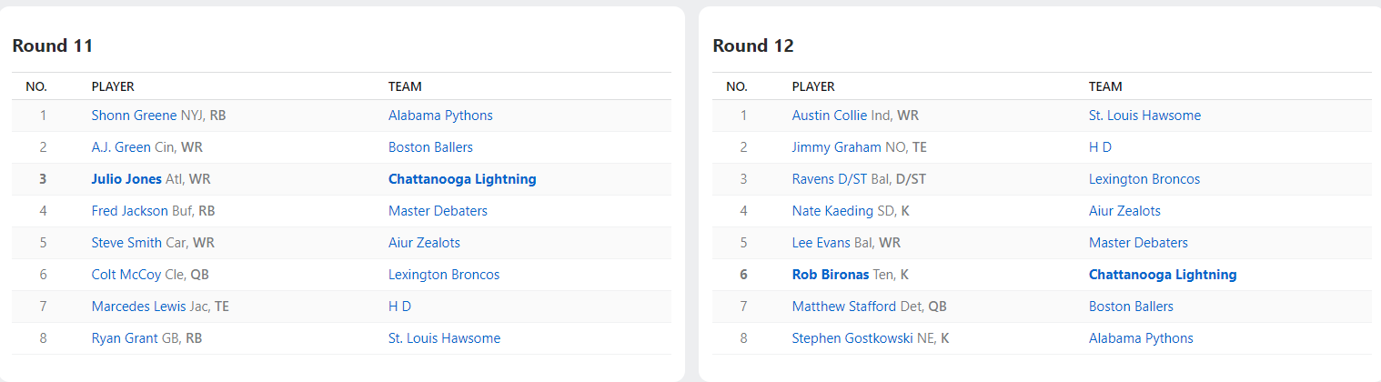
Task: Click Matthew Stafford player link
Action: click(844, 307)
